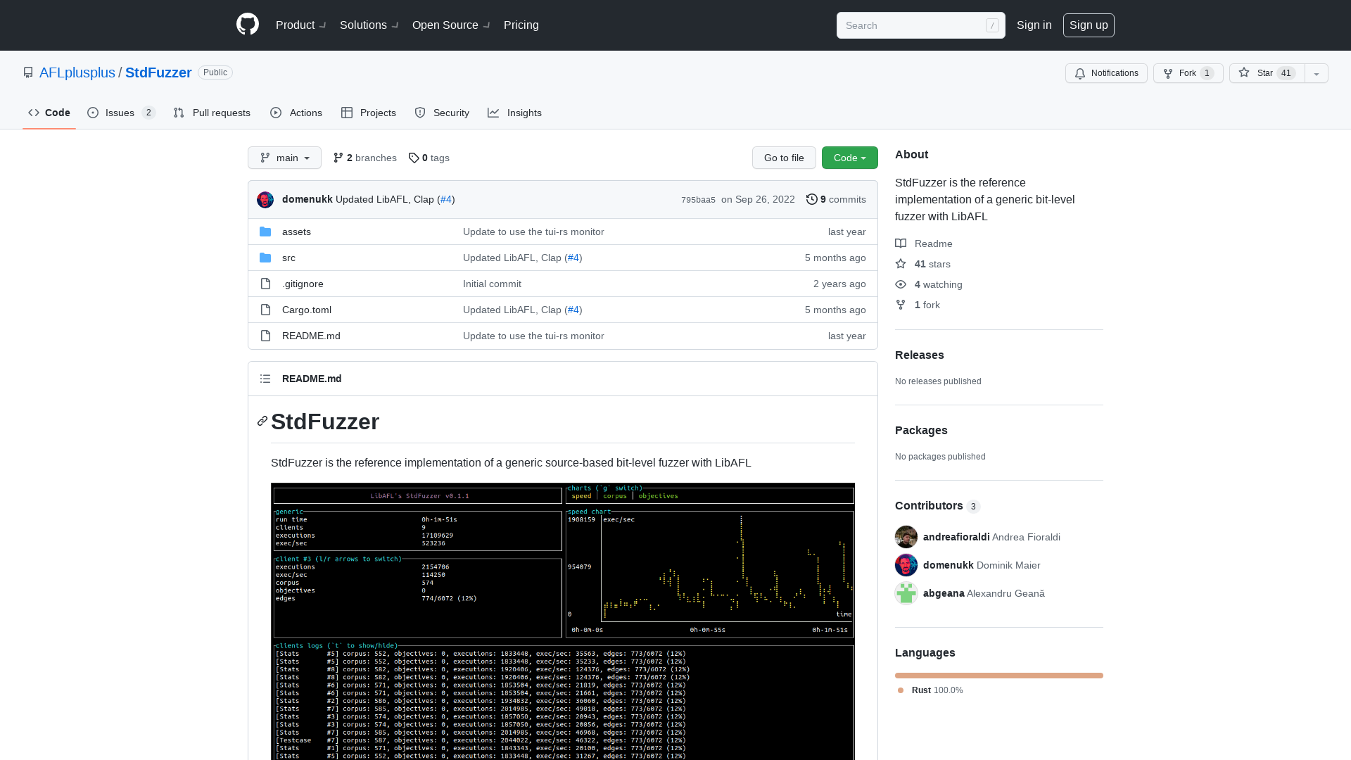Screen dimensions: 1351x760
Task: Open the StdFuzzer repository name link
Action: [158, 72]
